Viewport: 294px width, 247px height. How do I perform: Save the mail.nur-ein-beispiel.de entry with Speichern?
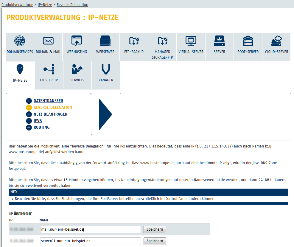tap(155, 229)
